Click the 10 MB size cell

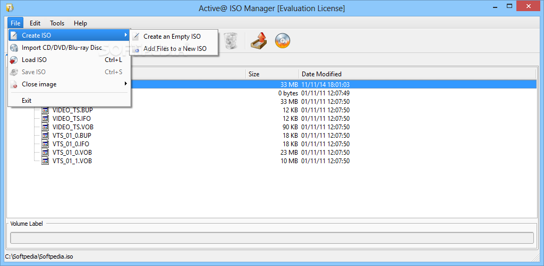point(290,161)
